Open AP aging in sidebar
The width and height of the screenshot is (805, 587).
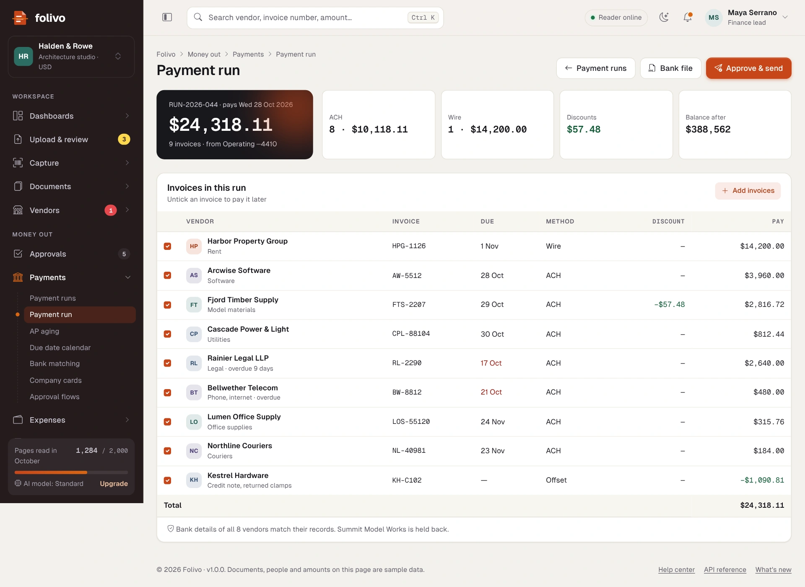click(x=80, y=331)
